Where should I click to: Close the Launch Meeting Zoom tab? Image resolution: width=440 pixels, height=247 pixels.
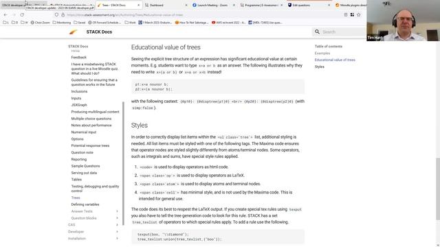click(x=234, y=5)
